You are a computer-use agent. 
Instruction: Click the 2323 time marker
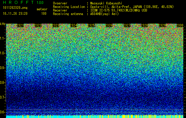[56, 25]
